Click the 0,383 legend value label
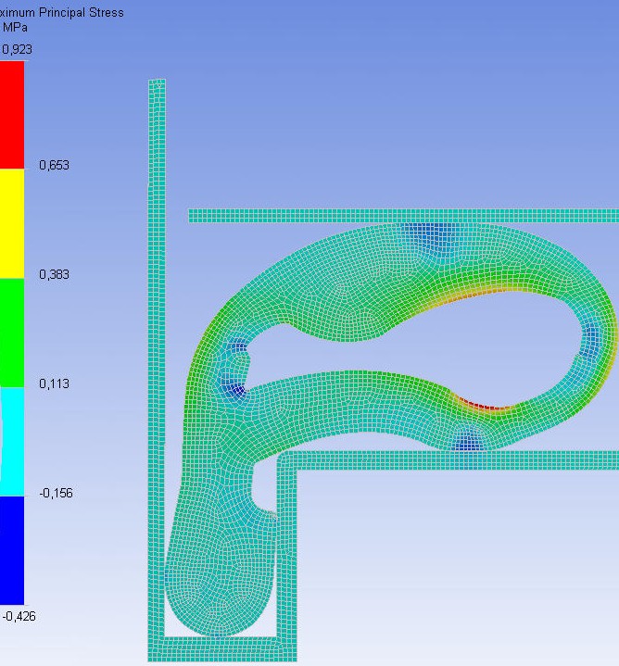The width and height of the screenshot is (619, 666). coord(54,274)
